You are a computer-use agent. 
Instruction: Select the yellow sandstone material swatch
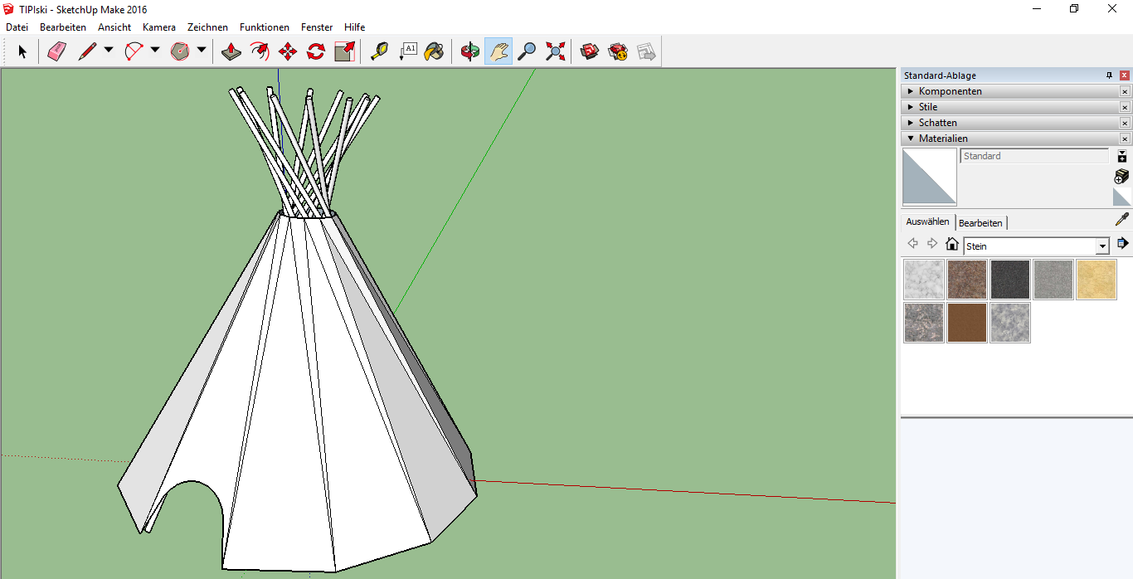coord(1096,280)
